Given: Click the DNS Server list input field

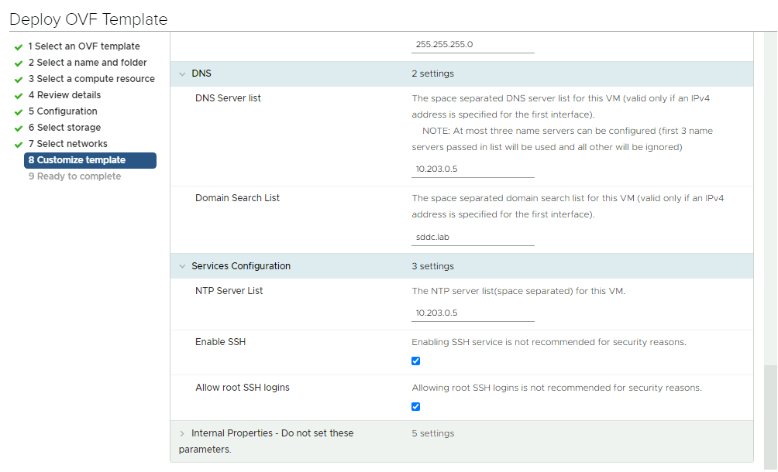Looking at the screenshot, I should click(x=473, y=169).
